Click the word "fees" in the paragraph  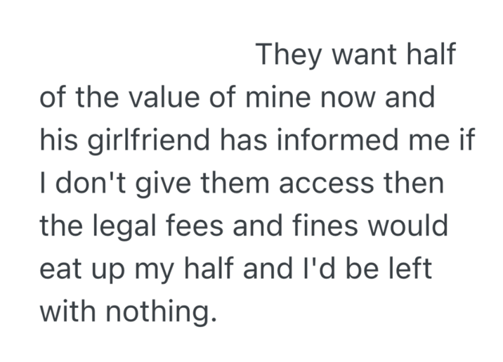[202, 227]
